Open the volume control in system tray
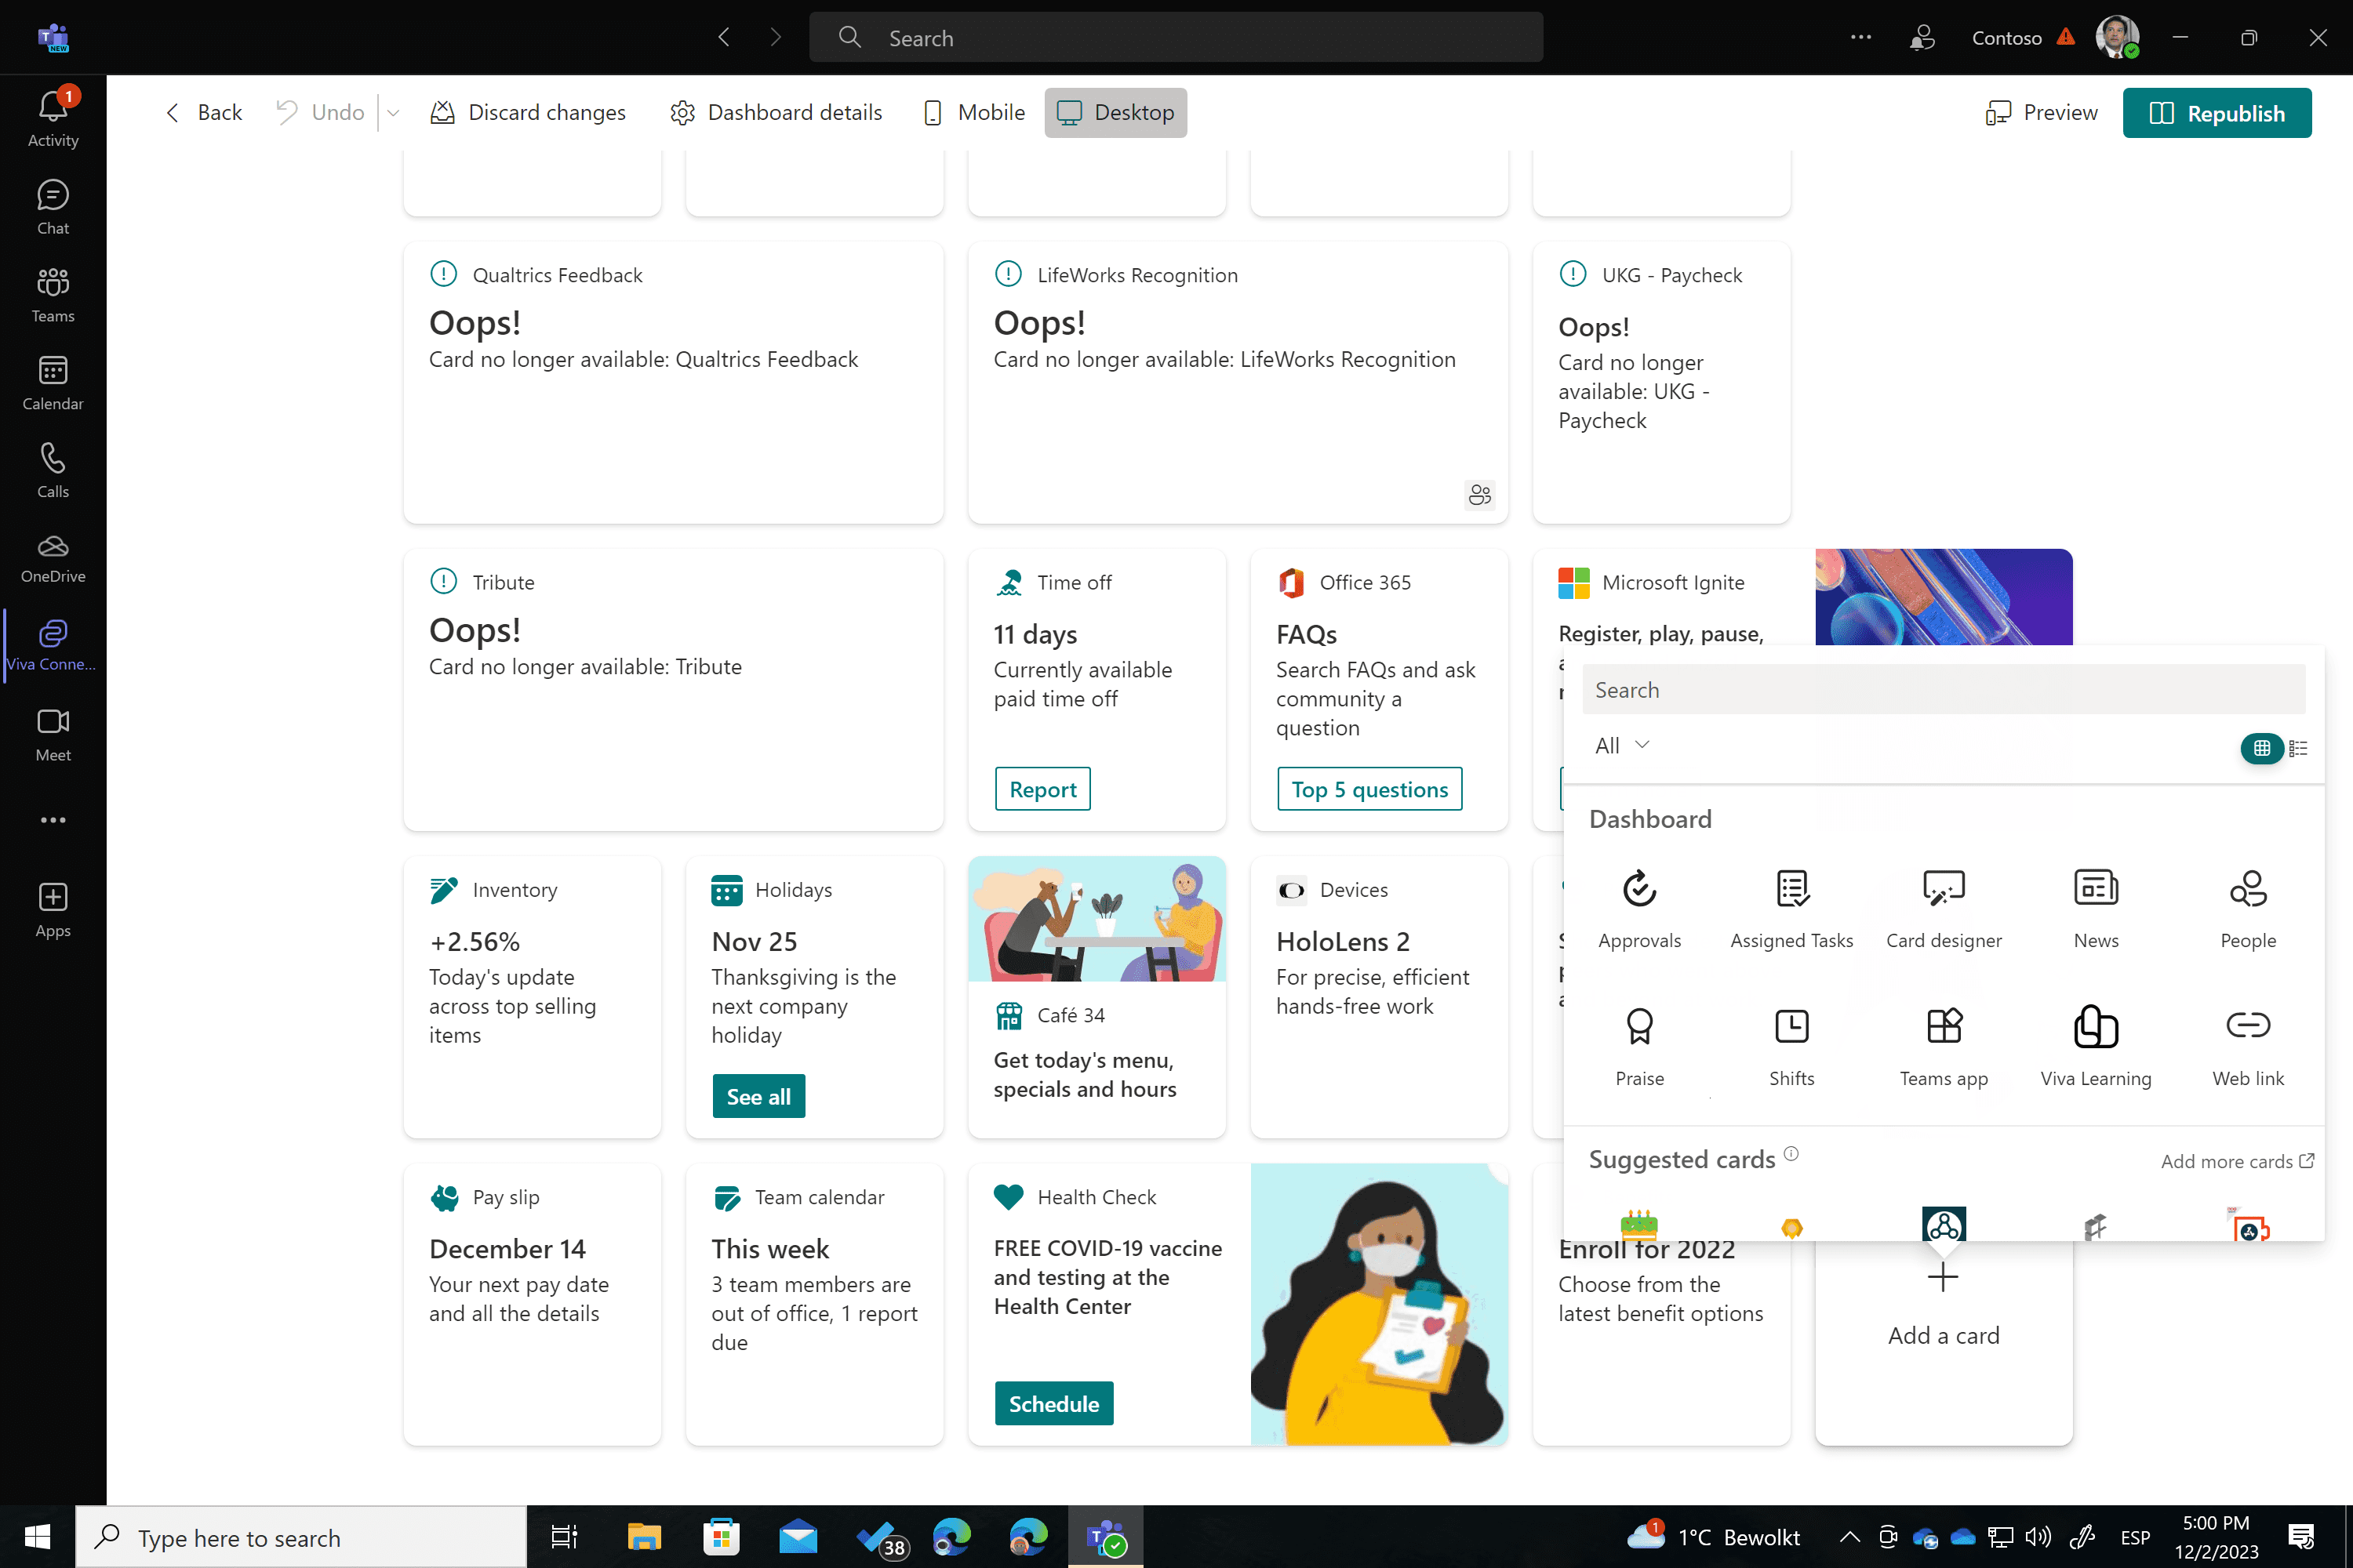This screenshot has height=1568, width=2353. [2038, 1537]
